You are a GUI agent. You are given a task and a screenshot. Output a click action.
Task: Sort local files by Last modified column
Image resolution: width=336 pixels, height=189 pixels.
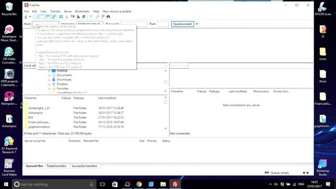(x=107, y=98)
